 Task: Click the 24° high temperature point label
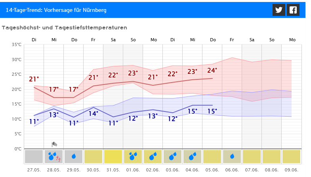(x=212, y=70)
